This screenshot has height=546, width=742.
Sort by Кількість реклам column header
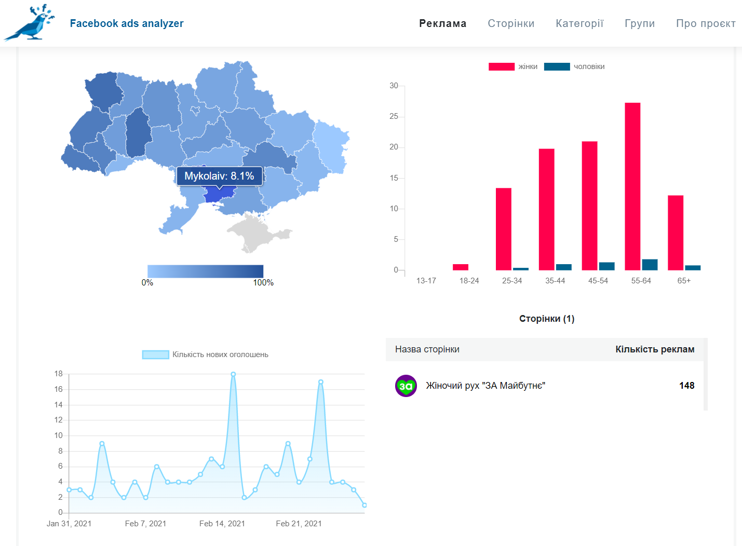(655, 349)
